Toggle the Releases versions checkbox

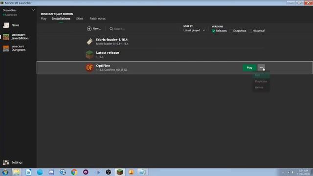point(213,31)
